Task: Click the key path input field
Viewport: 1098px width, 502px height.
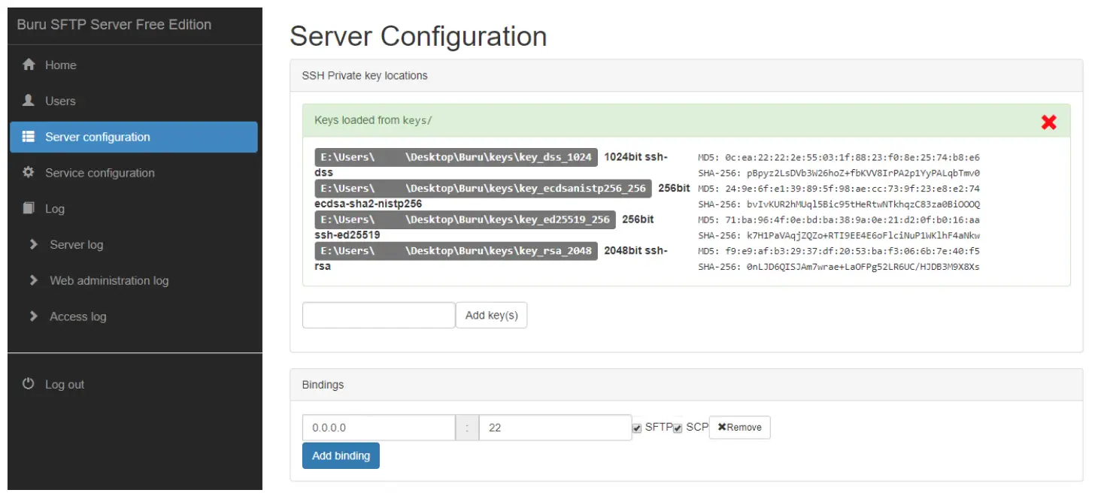Action: (x=378, y=316)
